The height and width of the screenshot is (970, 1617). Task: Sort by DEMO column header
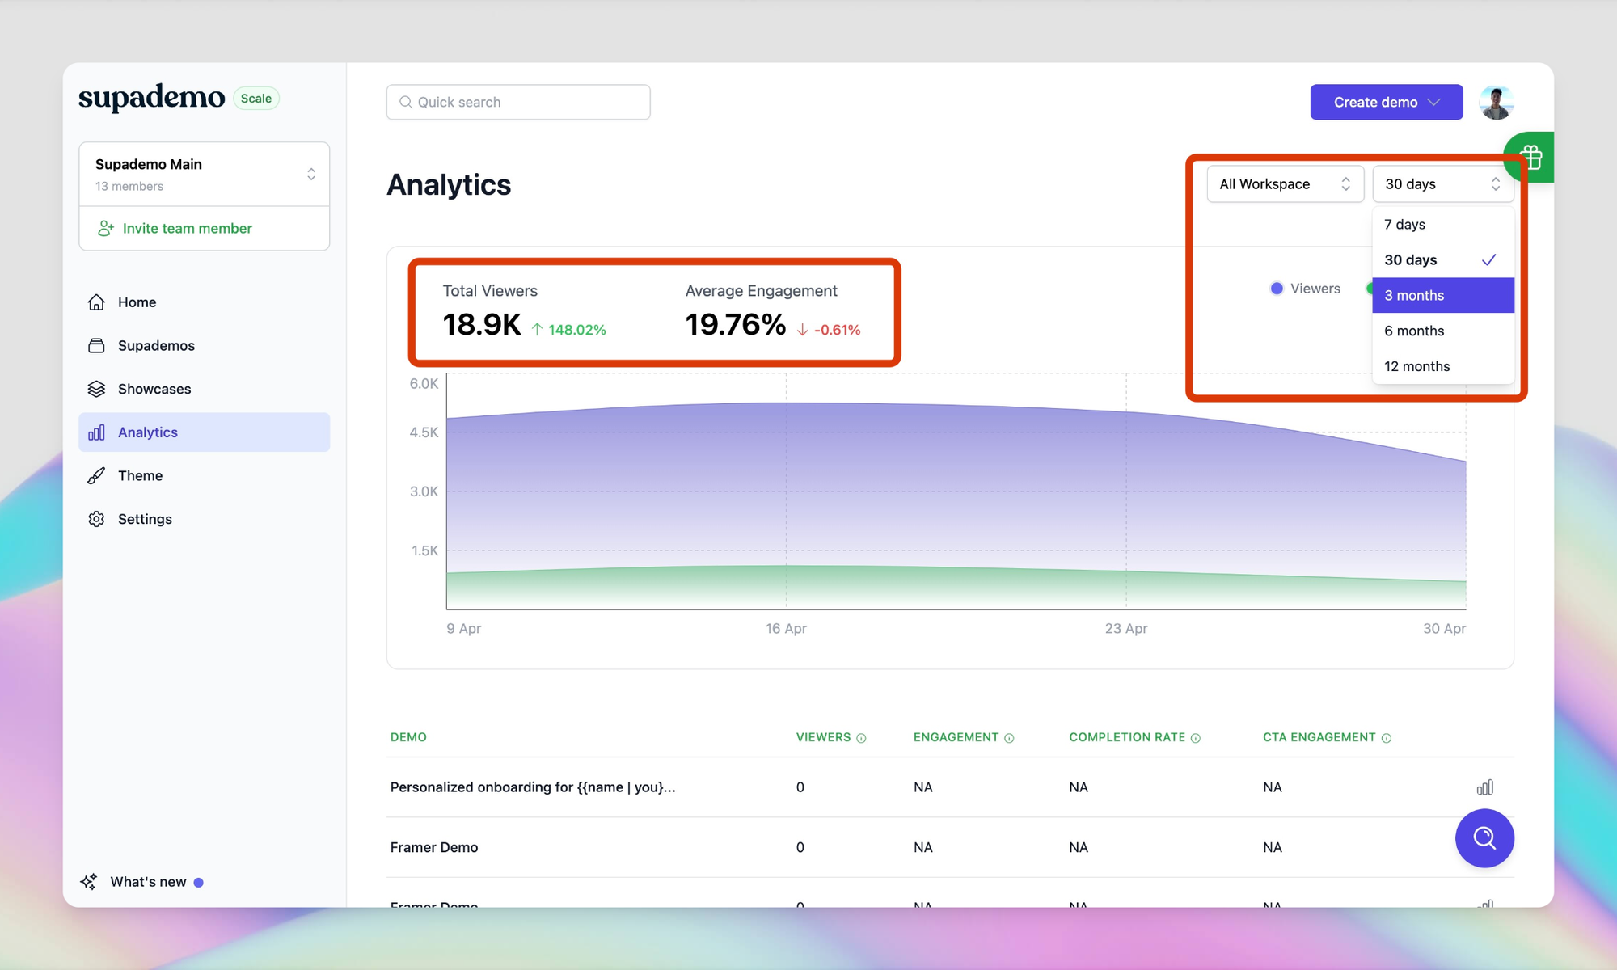point(408,737)
